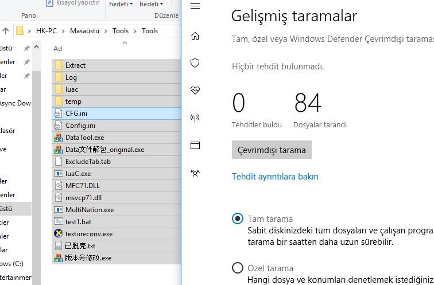Select the file 已脱壳.txt

[x=80, y=246]
